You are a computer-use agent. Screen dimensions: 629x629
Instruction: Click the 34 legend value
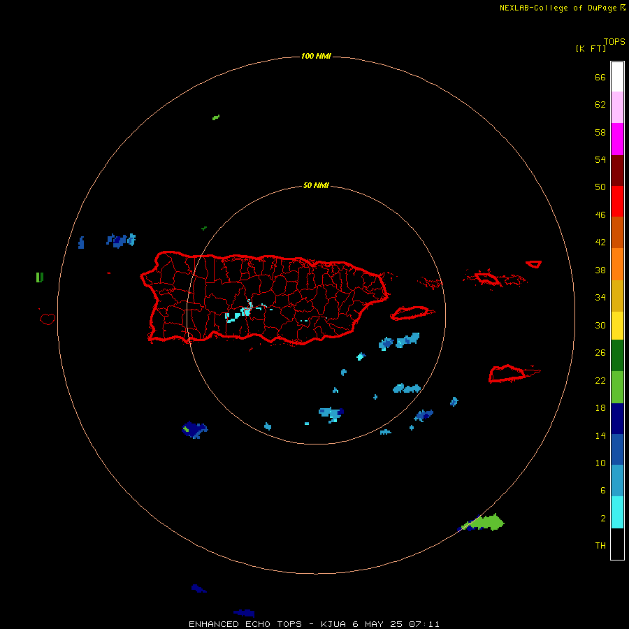pyautogui.click(x=600, y=298)
